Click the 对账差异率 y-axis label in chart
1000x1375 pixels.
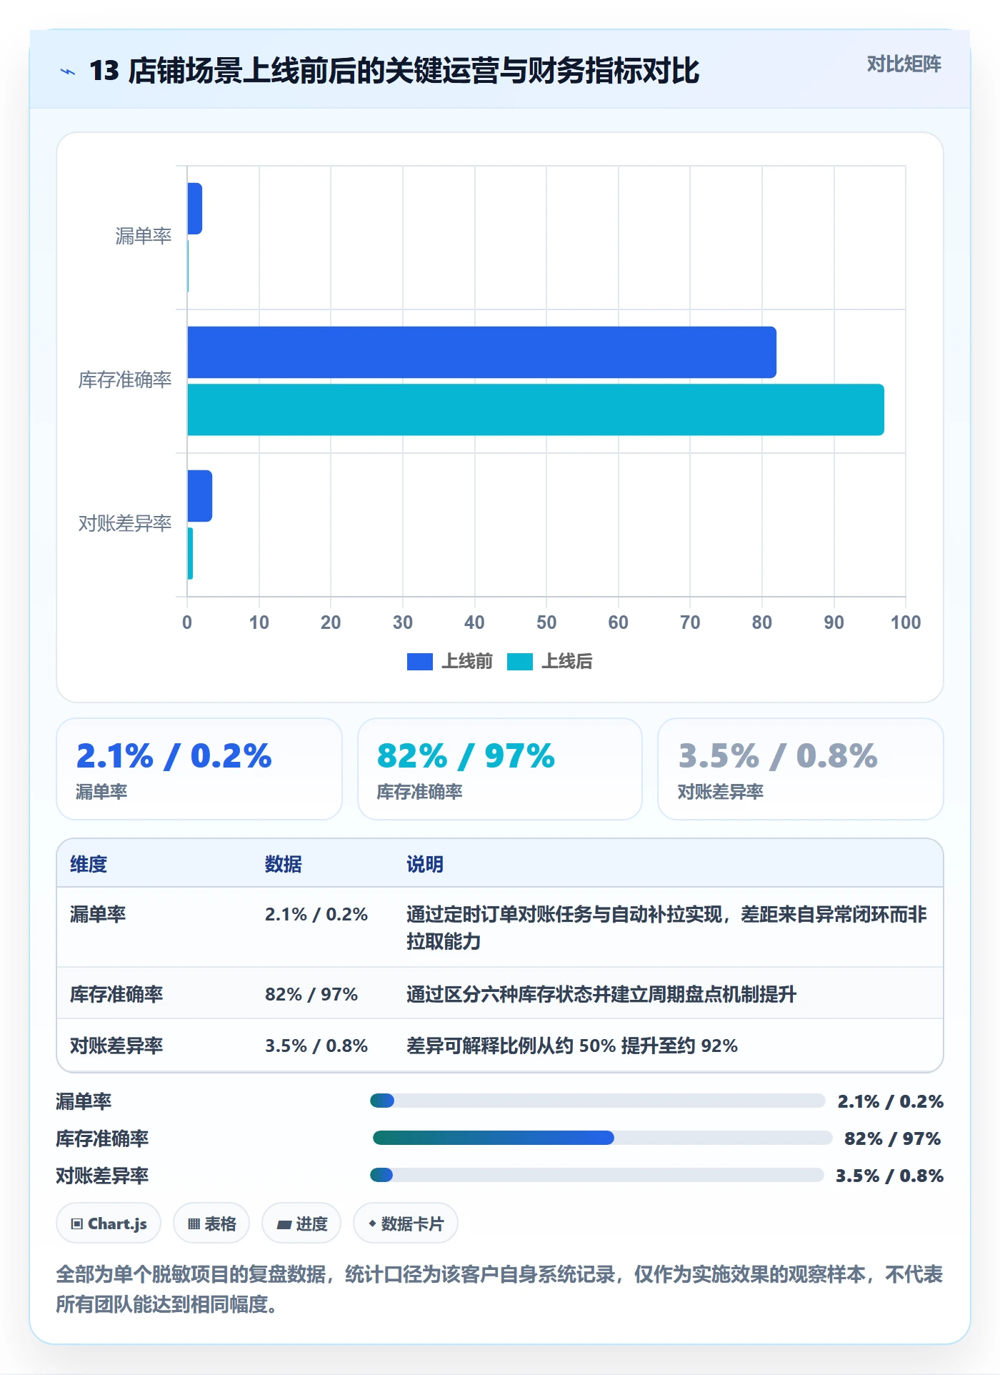(x=125, y=523)
